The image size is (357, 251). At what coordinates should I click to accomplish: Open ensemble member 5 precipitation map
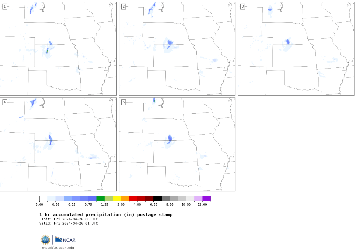(x=177, y=144)
